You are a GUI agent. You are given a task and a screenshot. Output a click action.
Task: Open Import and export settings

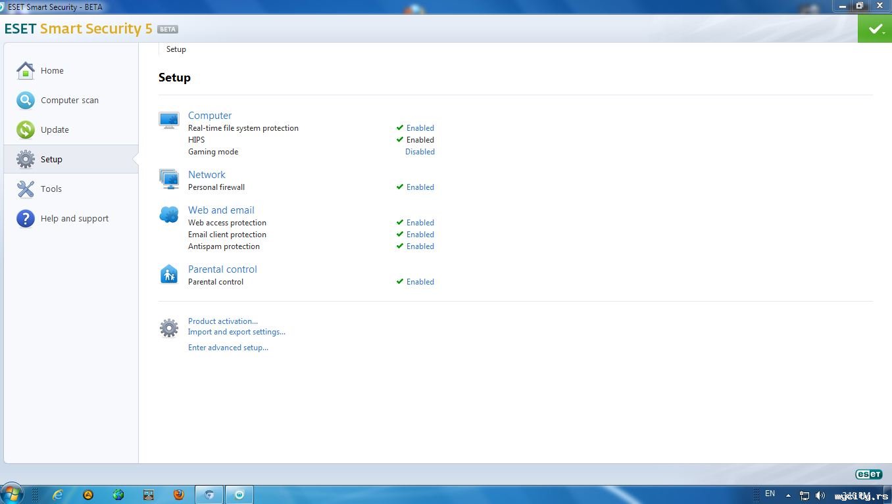click(237, 332)
